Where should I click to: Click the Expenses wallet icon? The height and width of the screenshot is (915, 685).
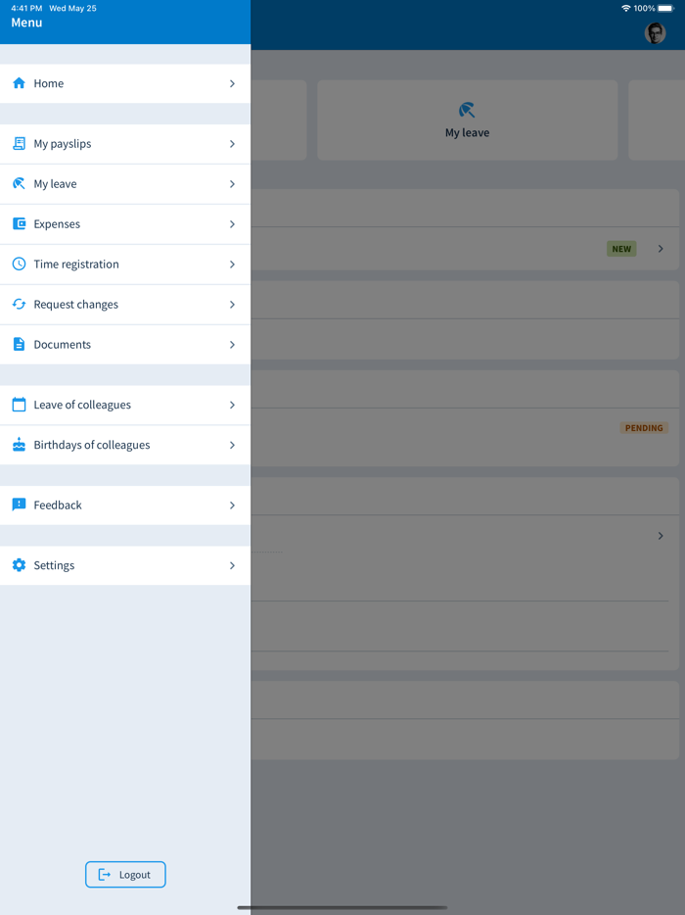[x=19, y=224]
